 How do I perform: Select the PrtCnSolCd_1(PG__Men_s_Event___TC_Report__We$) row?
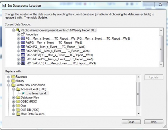(x=61, y=63)
